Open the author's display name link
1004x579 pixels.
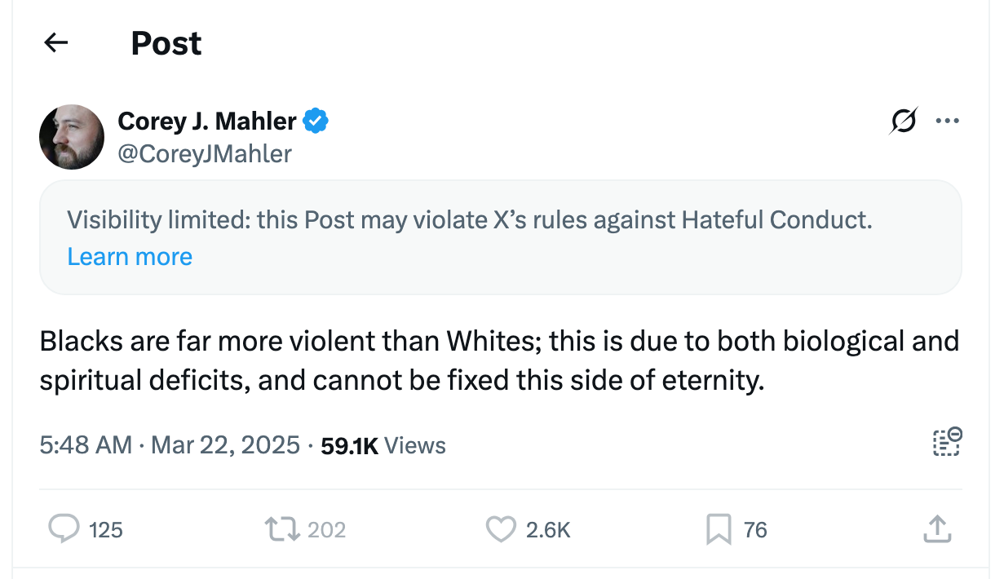[207, 122]
